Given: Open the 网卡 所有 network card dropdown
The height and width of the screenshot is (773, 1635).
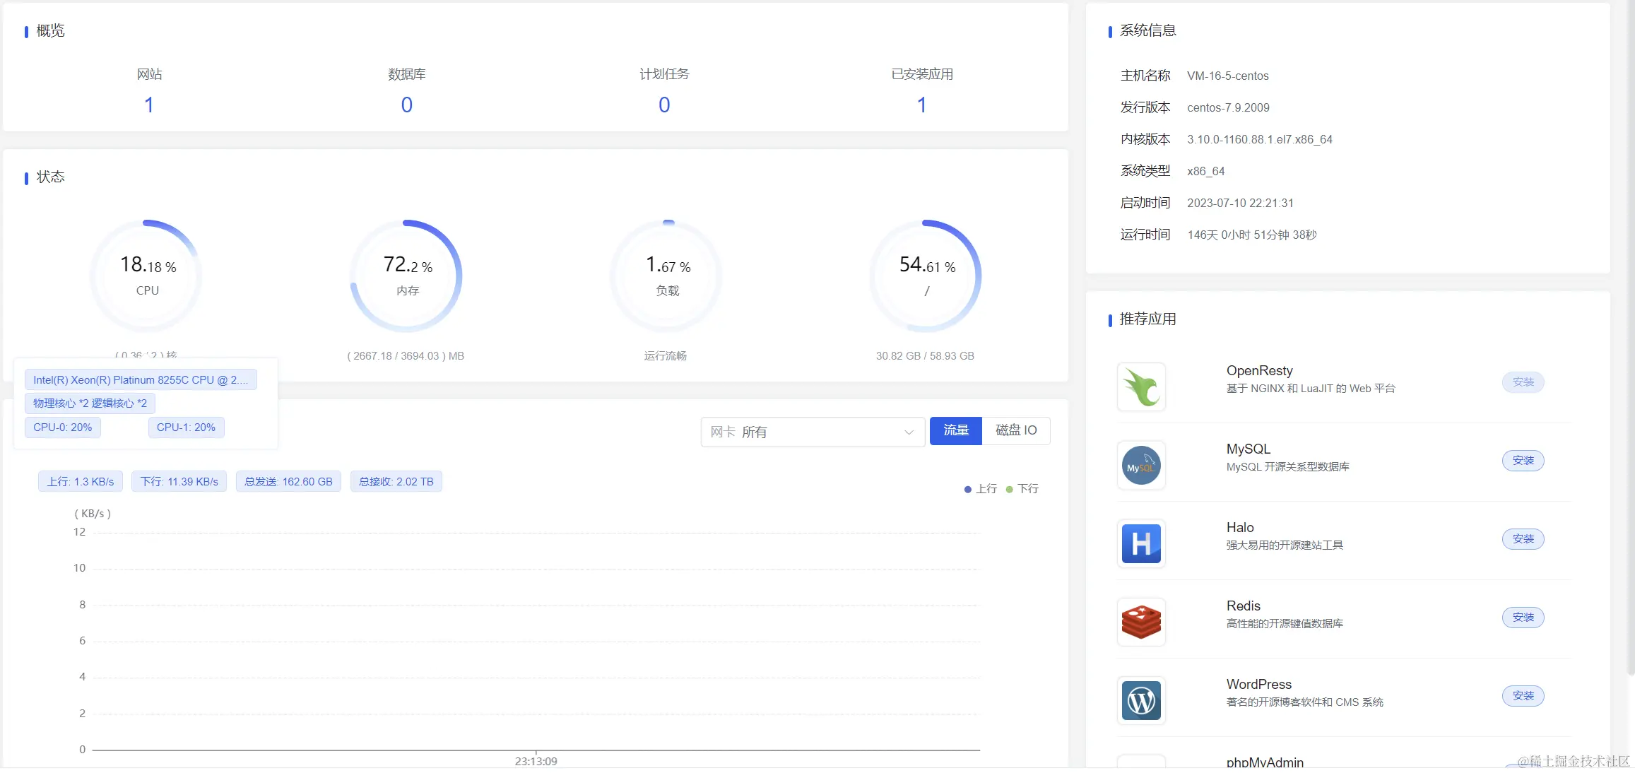Looking at the screenshot, I should point(813,432).
